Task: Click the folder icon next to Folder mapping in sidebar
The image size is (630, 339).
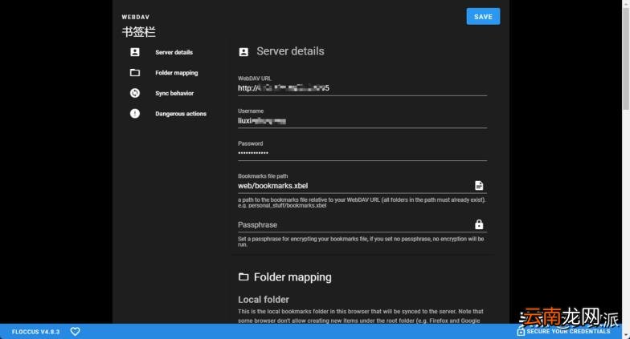Action: click(x=135, y=72)
